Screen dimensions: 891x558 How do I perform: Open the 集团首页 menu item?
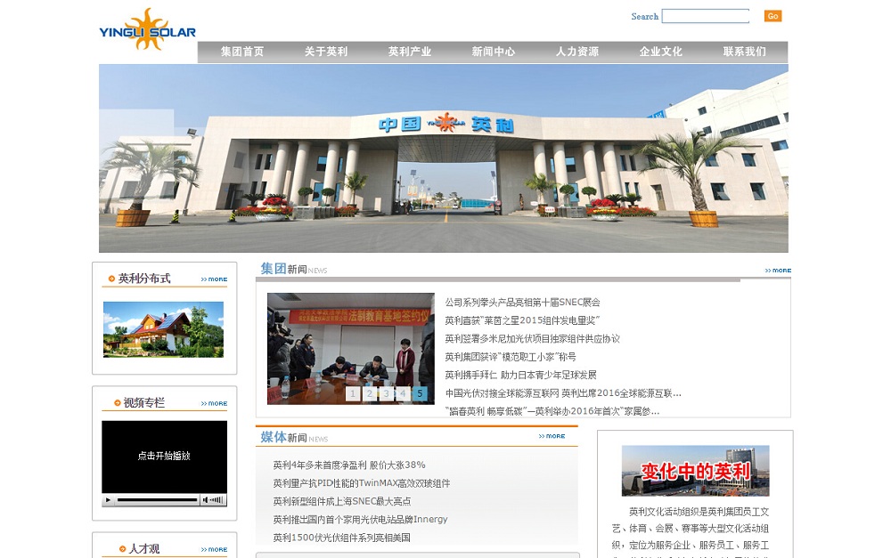242,52
